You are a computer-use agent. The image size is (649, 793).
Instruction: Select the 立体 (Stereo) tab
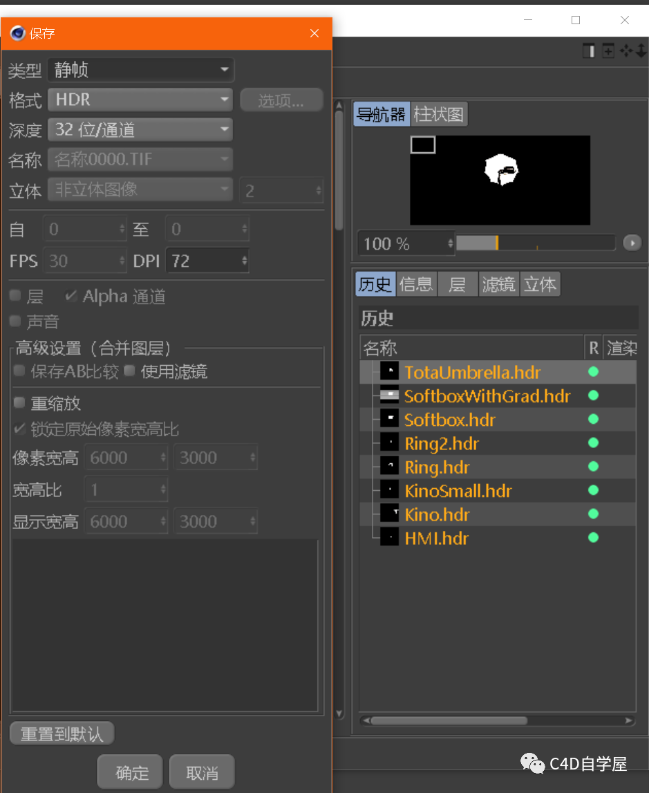pyautogui.click(x=540, y=284)
